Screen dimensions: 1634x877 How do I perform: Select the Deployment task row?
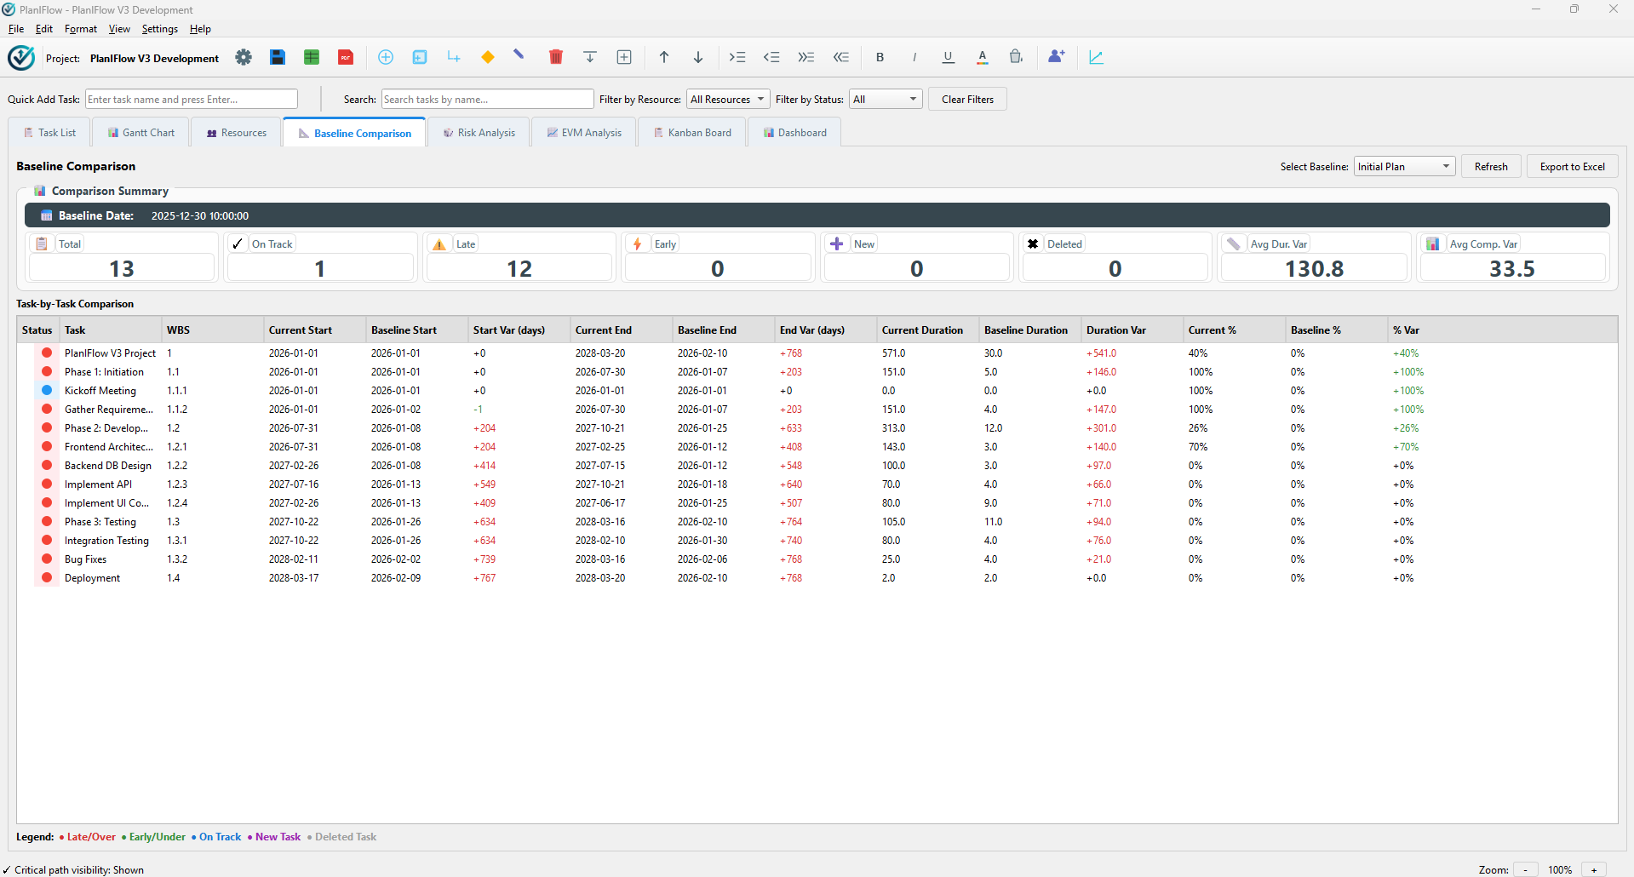point(817,578)
